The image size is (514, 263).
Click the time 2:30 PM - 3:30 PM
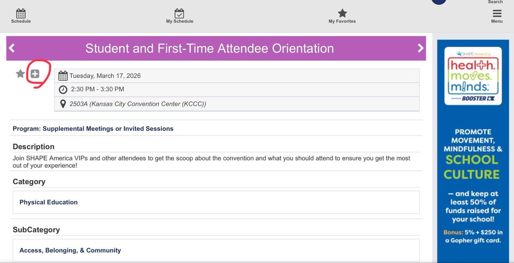click(x=97, y=89)
